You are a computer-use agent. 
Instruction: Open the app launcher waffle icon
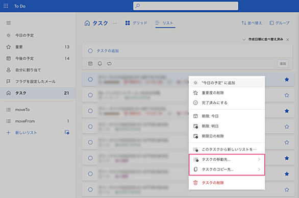(6, 6)
